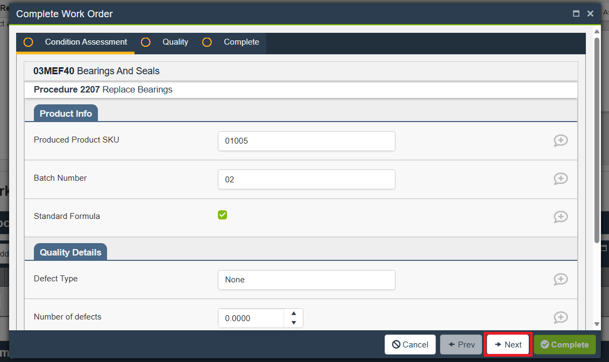Increase Number of defects with up arrow
Image resolution: width=609 pixels, height=362 pixels.
coord(293,313)
